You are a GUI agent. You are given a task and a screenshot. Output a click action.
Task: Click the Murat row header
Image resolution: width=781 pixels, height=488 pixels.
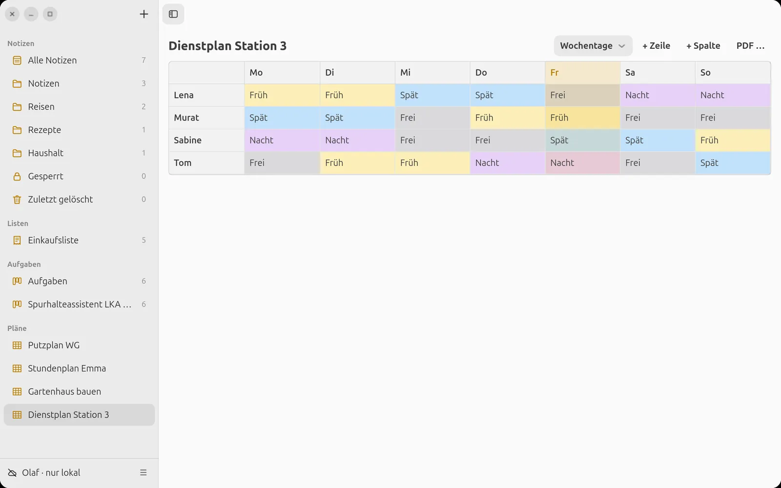pyautogui.click(x=206, y=118)
